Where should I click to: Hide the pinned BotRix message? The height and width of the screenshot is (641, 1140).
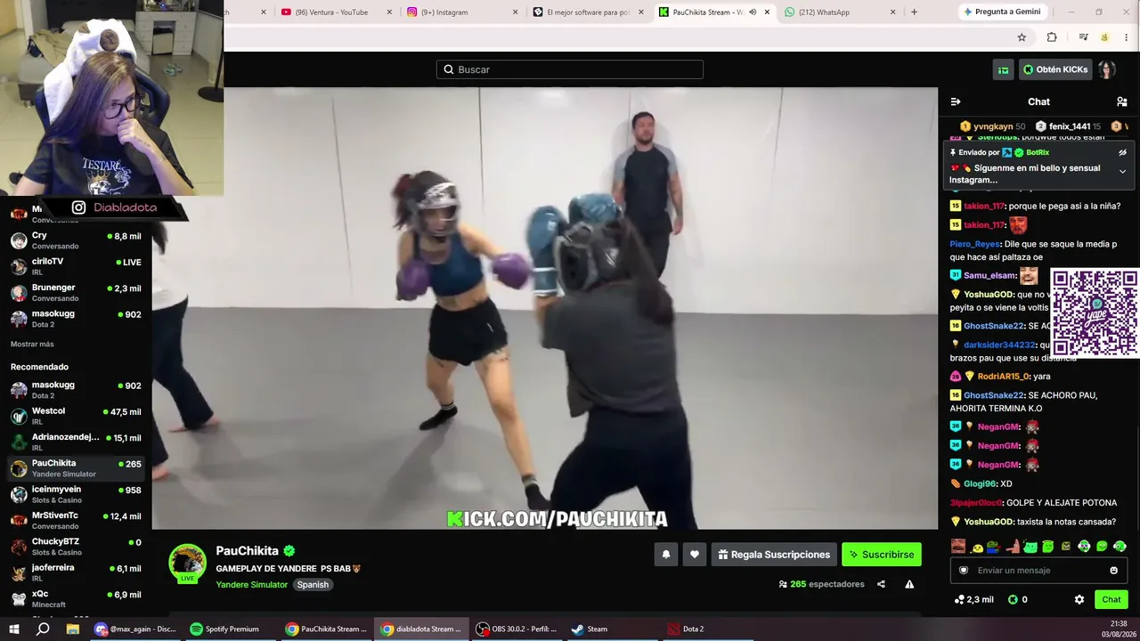click(x=1122, y=152)
